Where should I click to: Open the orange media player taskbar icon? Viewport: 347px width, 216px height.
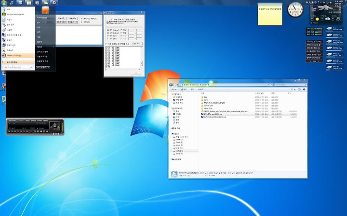[37, 3]
